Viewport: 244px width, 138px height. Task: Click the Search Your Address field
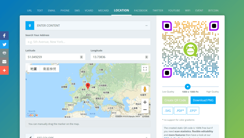pyautogui.click(x=88, y=42)
